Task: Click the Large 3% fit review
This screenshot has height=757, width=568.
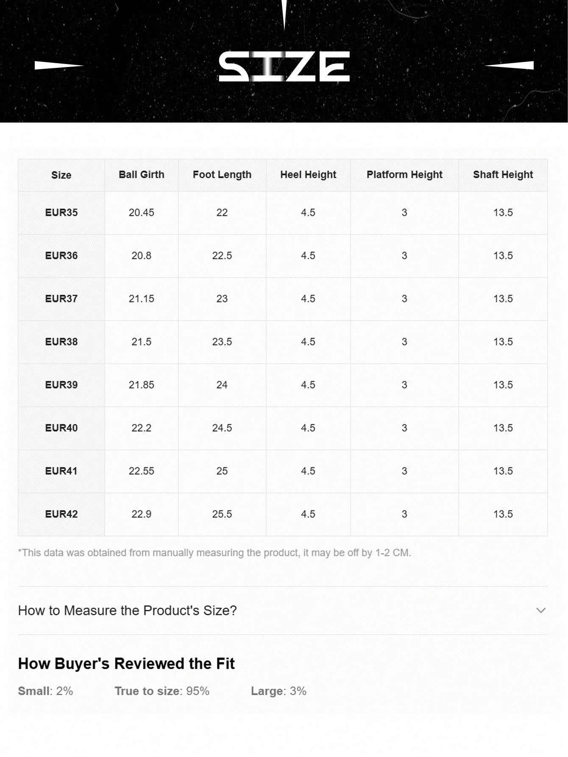Action: click(x=278, y=691)
